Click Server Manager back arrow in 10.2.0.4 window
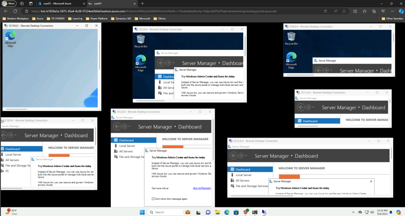Viewport: 405px width, 216px height. [x=117, y=127]
